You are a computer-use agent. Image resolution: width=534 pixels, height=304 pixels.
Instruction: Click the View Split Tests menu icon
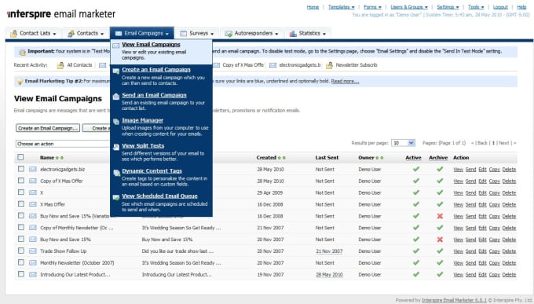[116, 147]
